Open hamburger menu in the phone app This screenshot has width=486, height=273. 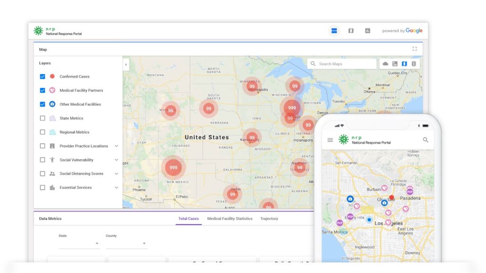(x=330, y=140)
